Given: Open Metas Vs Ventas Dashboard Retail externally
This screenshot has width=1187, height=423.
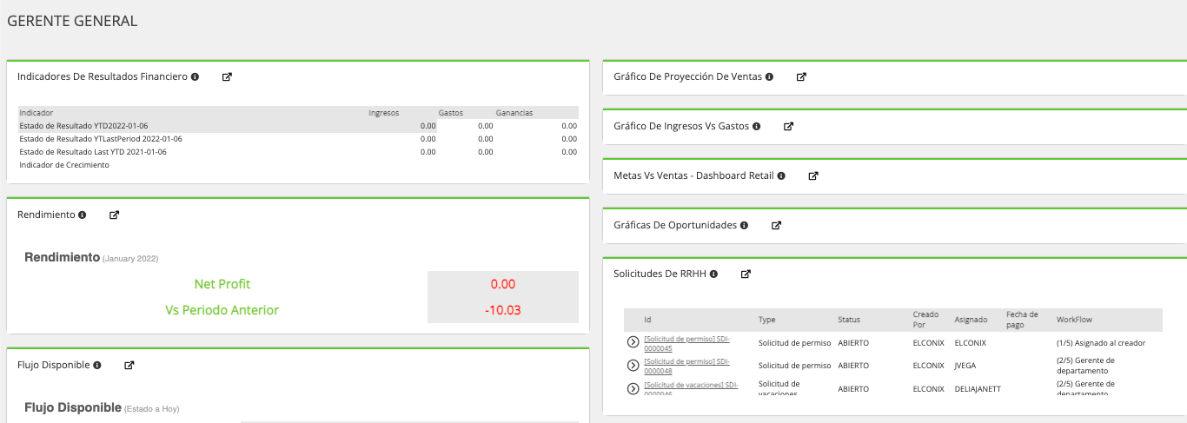Looking at the screenshot, I should (813, 175).
